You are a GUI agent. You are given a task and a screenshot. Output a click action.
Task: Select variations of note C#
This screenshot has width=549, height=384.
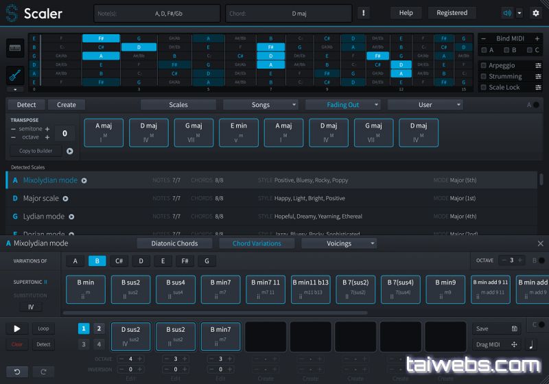pos(119,261)
